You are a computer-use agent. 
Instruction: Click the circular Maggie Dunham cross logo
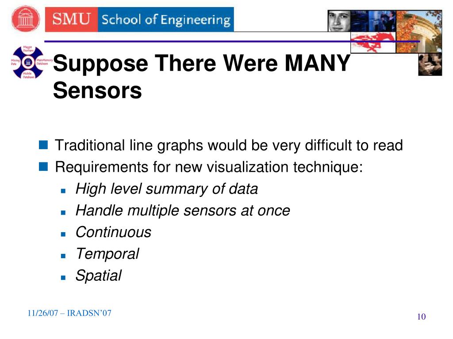(x=28, y=62)
